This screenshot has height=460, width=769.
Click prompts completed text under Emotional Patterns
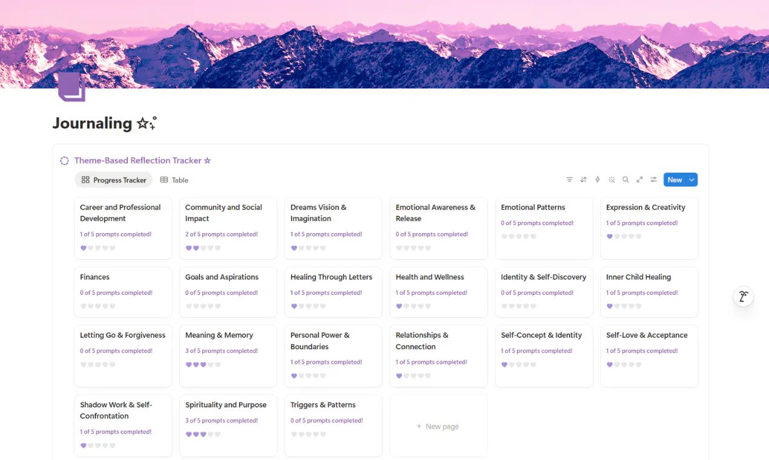coord(537,223)
